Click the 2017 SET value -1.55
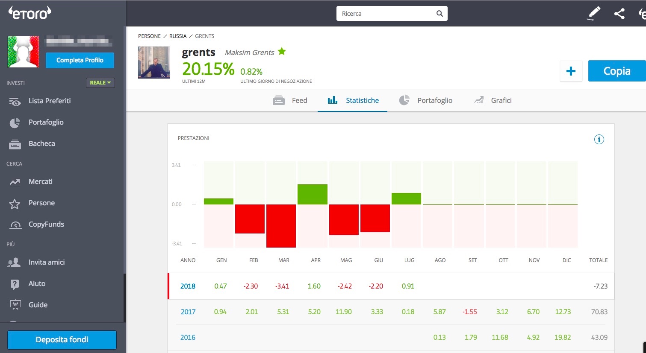The height and width of the screenshot is (353, 646). [x=470, y=312]
